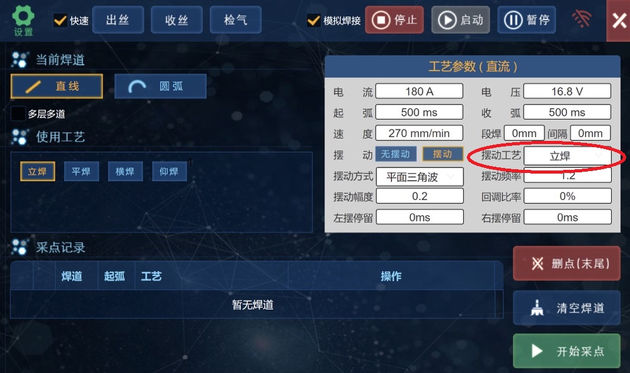This screenshot has width=630, height=373.
Task: Uncheck the 模拟焊接 checkbox
Action: click(x=313, y=20)
